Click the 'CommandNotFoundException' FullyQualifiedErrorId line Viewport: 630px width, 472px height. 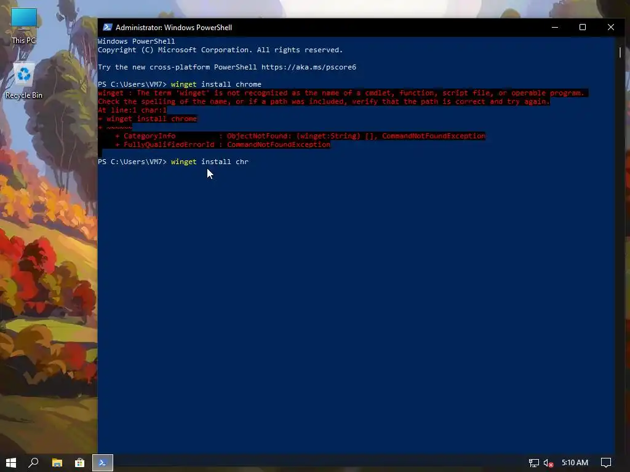point(223,144)
